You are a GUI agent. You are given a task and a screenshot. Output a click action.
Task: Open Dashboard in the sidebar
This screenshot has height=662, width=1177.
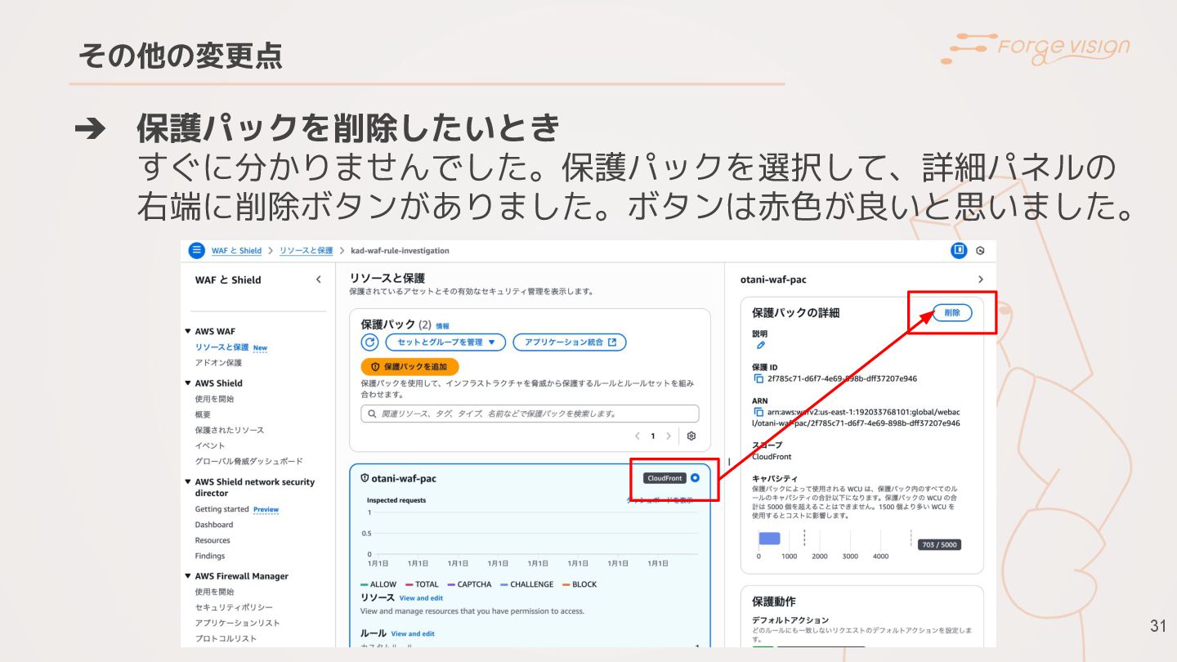pos(214,525)
